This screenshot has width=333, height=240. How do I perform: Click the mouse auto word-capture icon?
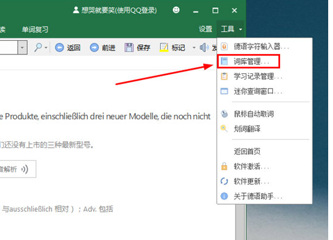[224, 114]
